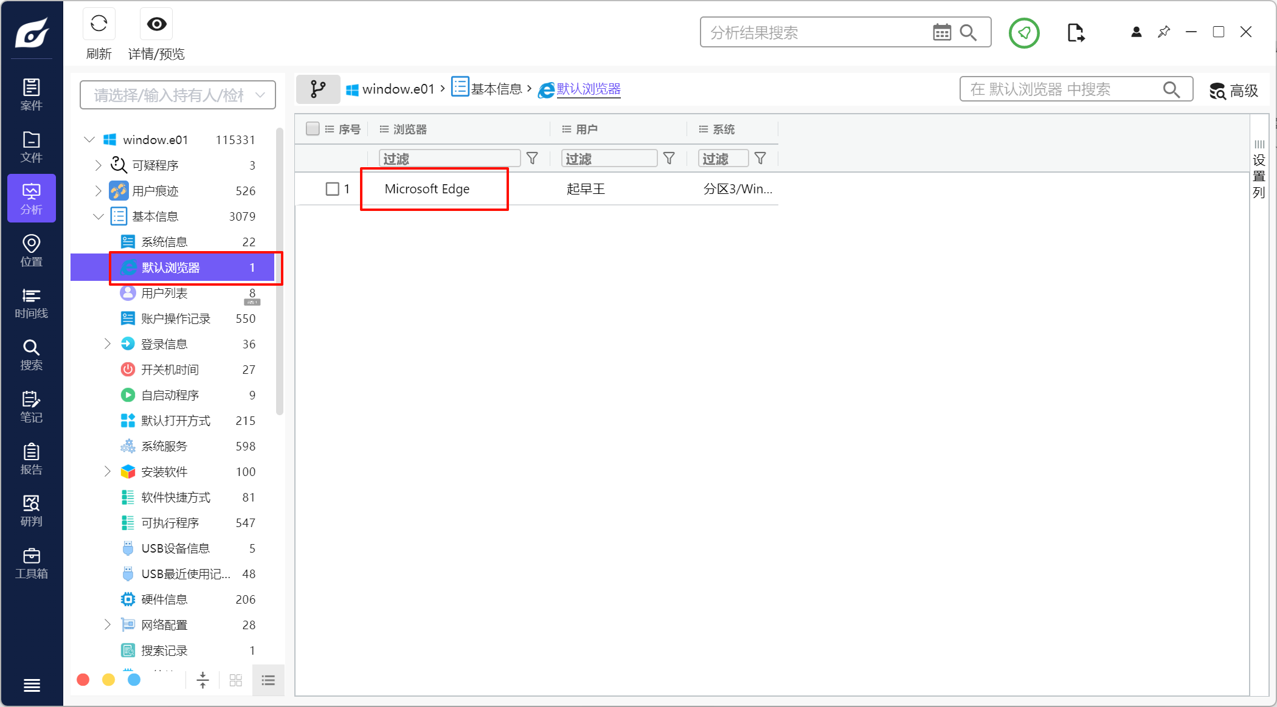Image resolution: width=1277 pixels, height=707 pixels.
Task: Switch to list view icon
Action: point(268,680)
